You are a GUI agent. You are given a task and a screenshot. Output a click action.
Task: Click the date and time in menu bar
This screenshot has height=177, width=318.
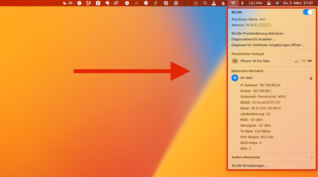click(298, 3)
